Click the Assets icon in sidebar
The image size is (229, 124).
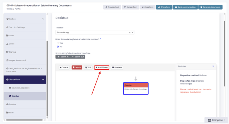7,36
